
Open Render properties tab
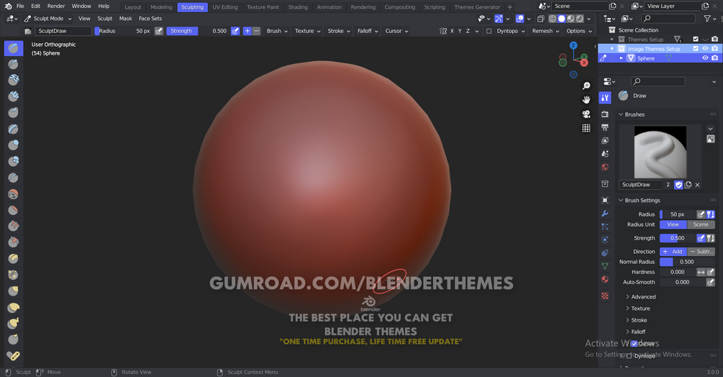click(605, 114)
